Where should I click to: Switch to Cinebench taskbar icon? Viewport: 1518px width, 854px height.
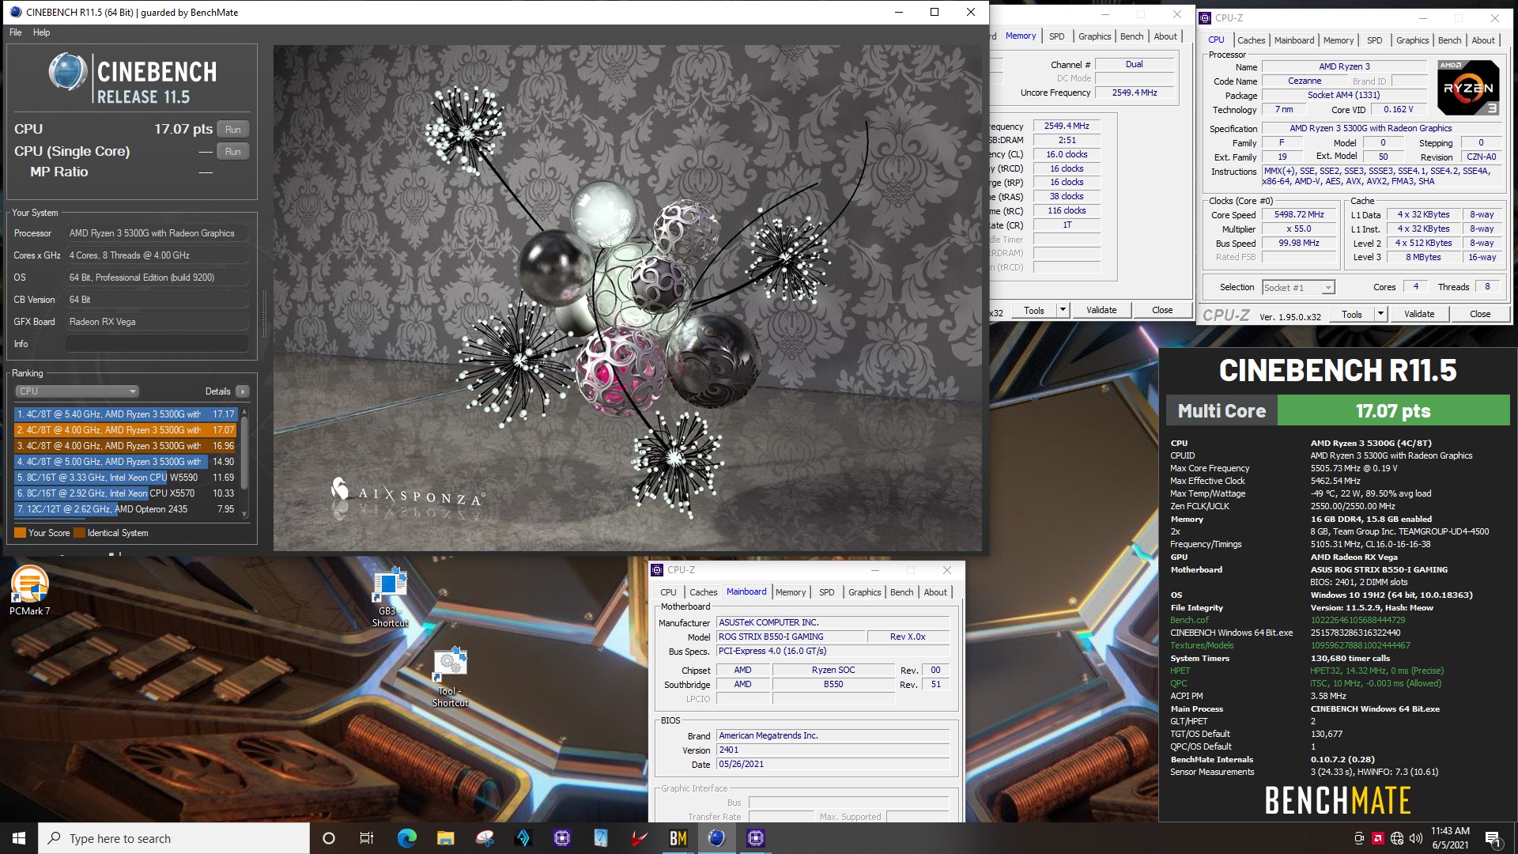coord(716,838)
